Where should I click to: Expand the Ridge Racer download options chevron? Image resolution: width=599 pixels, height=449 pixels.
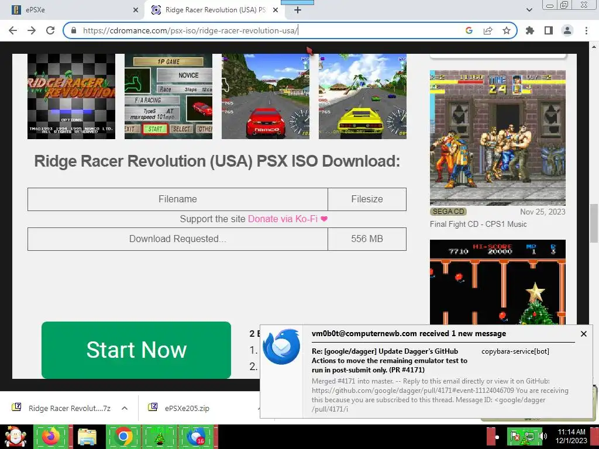pos(125,408)
